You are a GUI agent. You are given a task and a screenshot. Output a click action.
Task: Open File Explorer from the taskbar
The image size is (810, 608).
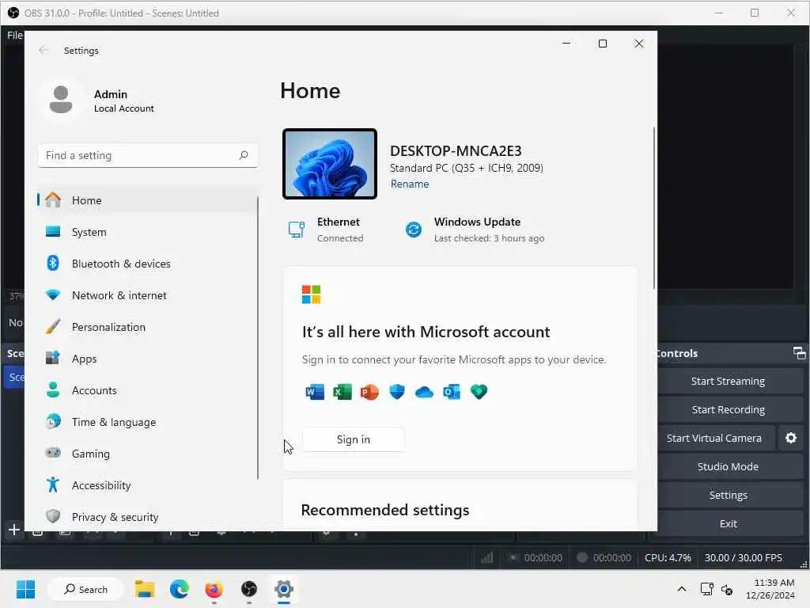pyautogui.click(x=145, y=589)
